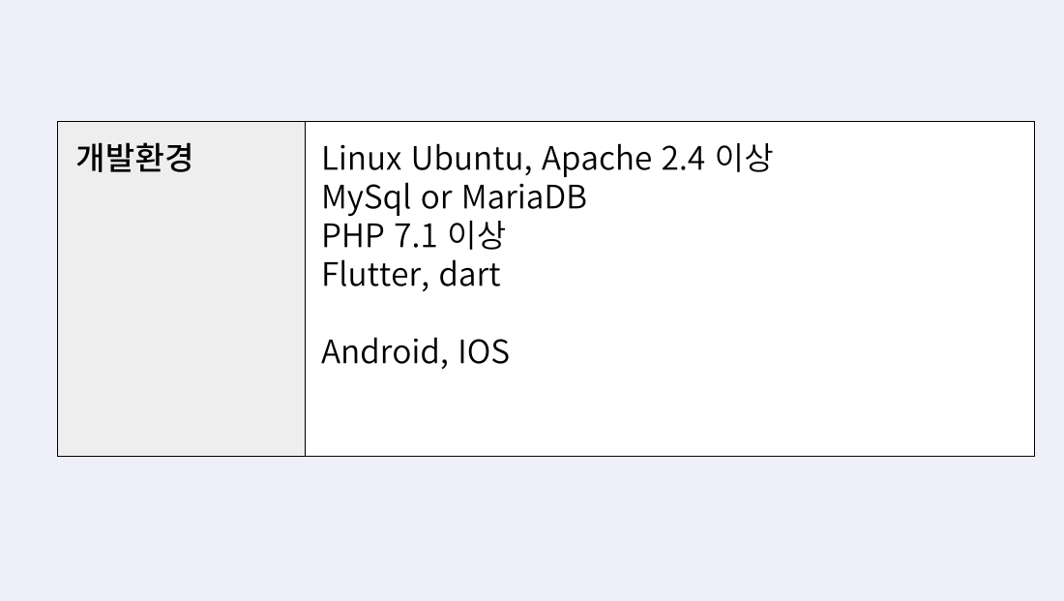Click the empty white space below Android, IOS
The height and width of the screenshot is (601, 1064).
click(x=669, y=413)
